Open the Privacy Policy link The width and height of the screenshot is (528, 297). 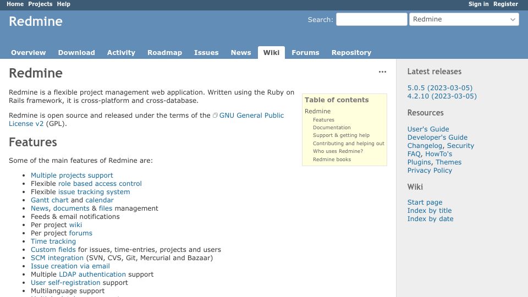430,170
